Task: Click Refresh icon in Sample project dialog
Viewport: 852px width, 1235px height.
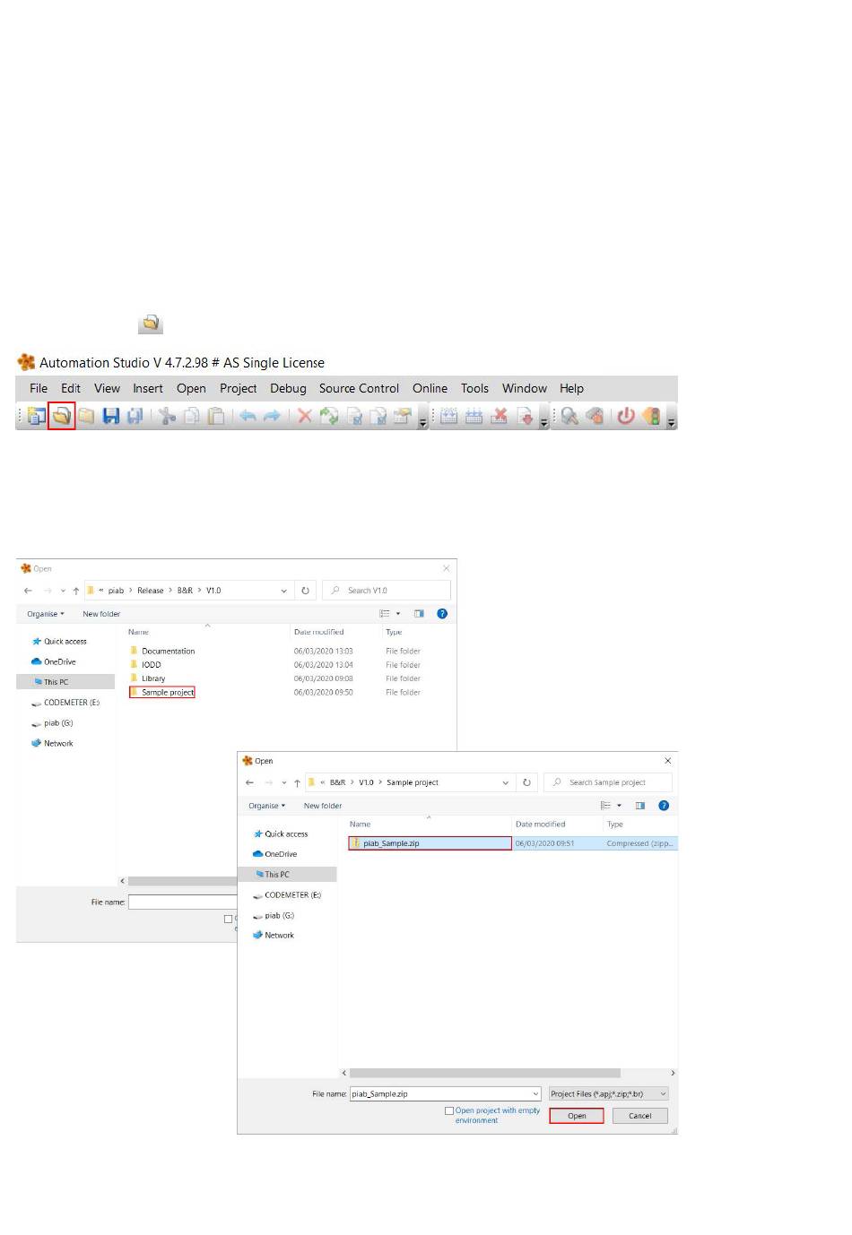Action: tap(526, 782)
